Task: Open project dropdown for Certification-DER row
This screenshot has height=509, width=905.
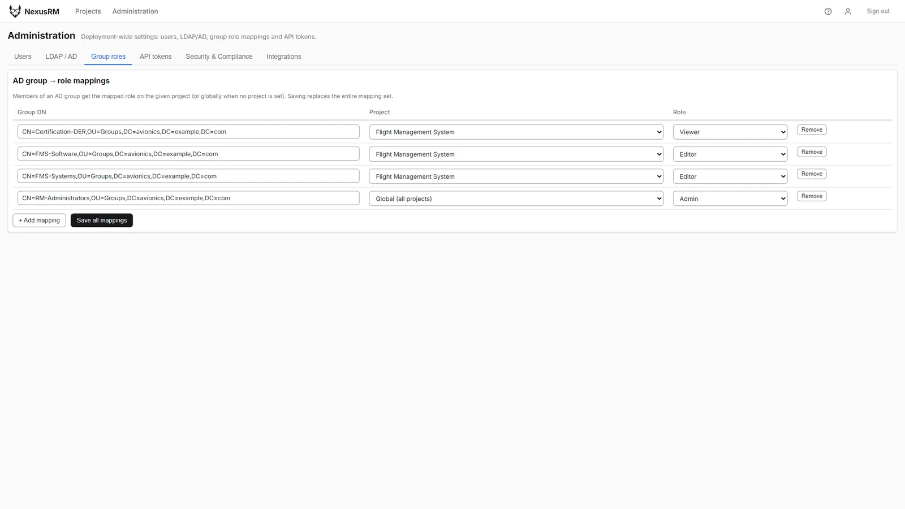Action: tap(516, 132)
